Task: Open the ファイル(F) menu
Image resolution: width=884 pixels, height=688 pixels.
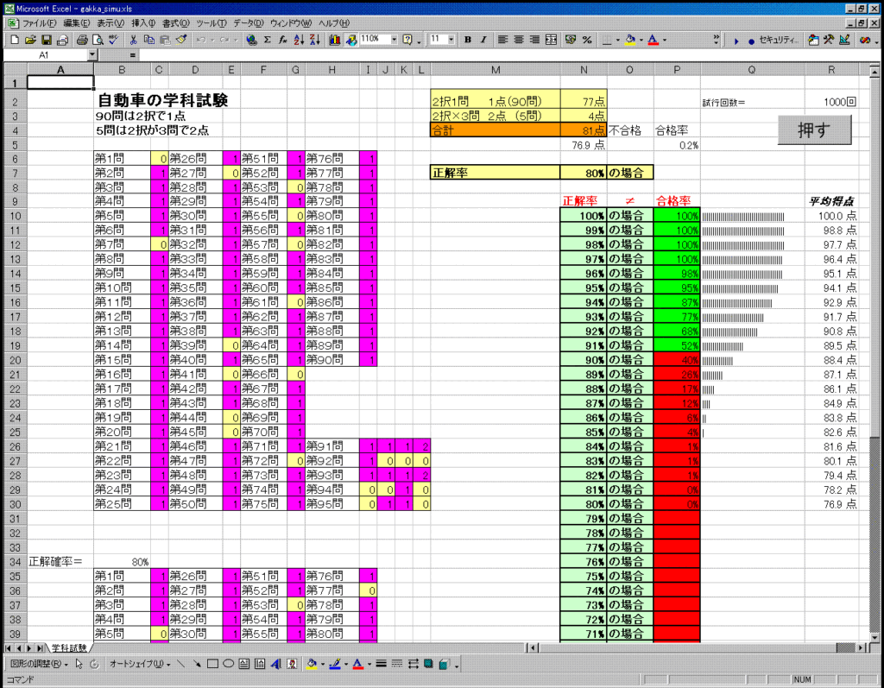Action: (38, 23)
